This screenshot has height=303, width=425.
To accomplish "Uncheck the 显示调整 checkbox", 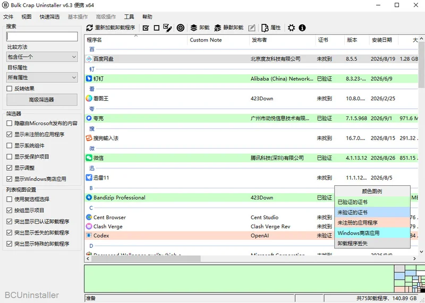I will pos(9,168).
